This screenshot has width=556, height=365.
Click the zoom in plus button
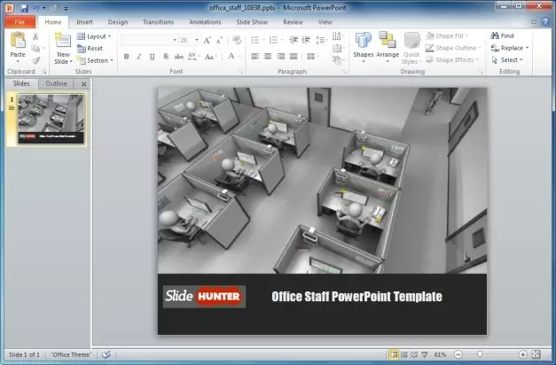point(523,354)
